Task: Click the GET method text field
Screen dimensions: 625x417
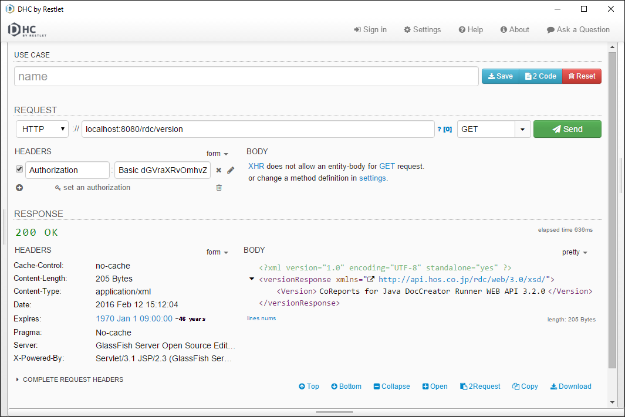Action: click(487, 129)
